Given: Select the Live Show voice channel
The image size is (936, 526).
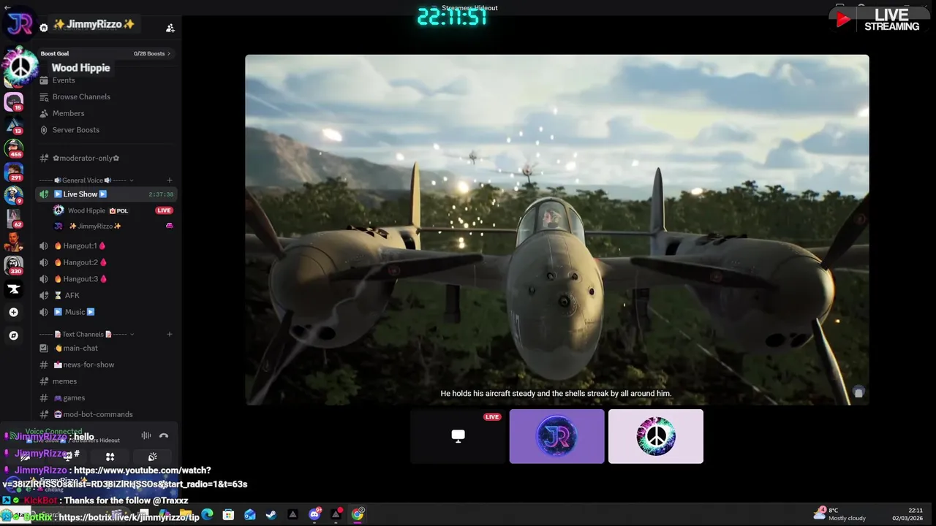Looking at the screenshot, I should click(x=107, y=194).
